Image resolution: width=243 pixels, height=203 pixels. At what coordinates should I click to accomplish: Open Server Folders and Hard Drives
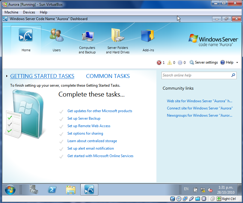click(x=117, y=36)
